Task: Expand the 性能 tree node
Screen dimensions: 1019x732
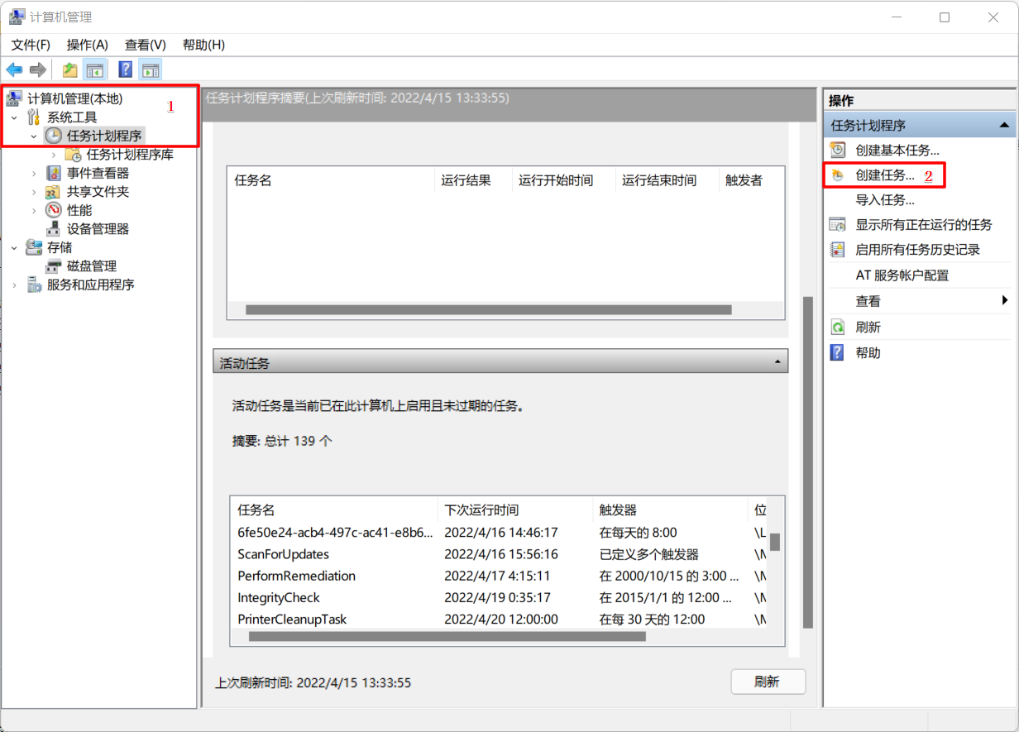Action: (x=34, y=210)
